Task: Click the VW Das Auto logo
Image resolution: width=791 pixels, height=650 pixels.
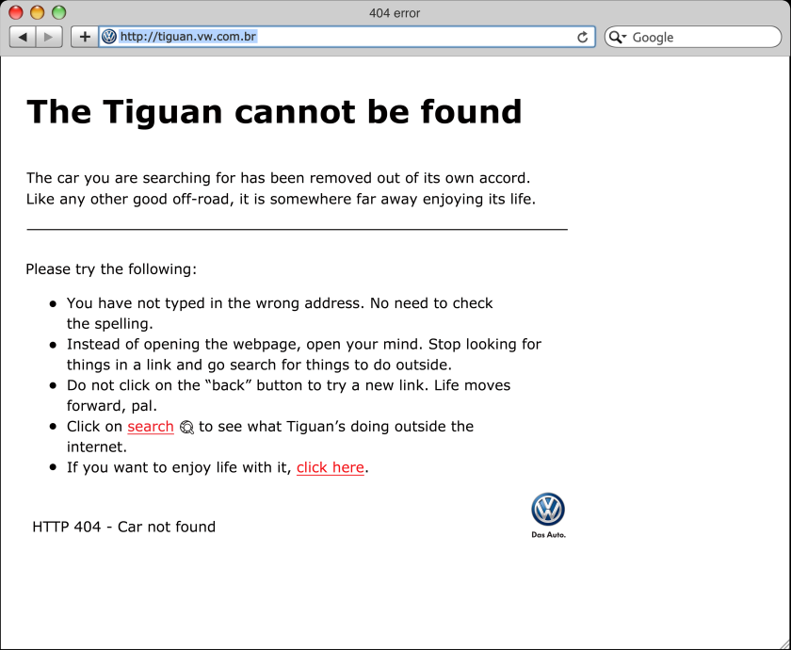Action: (548, 514)
